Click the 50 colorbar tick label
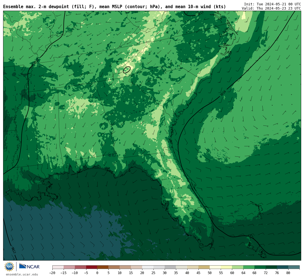Viewport: 304px width, 278px height. pos(210,273)
